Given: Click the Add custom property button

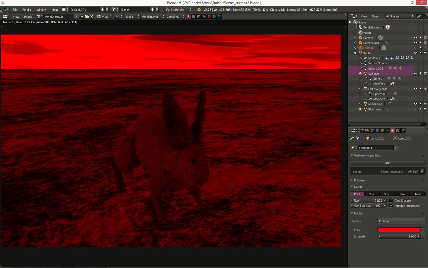Looking at the screenshot, I should pos(387,163).
